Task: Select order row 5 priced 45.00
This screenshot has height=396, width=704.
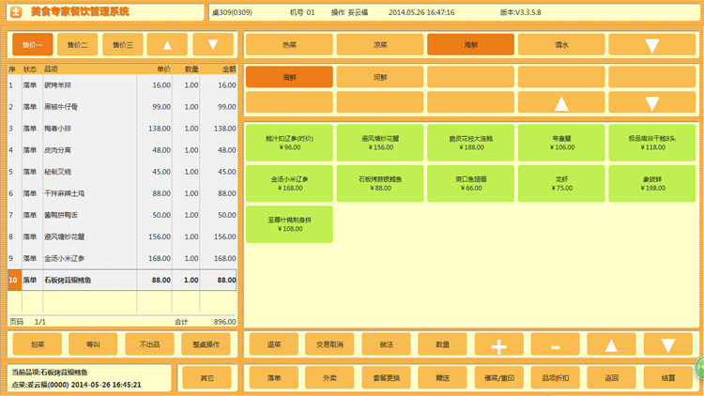Action: coord(122,172)
